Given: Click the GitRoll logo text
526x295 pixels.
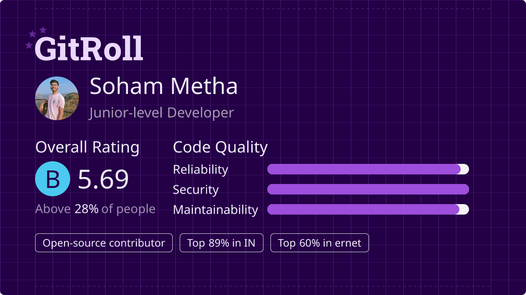Looking at the screenshot, I should [x=89, y=48].
